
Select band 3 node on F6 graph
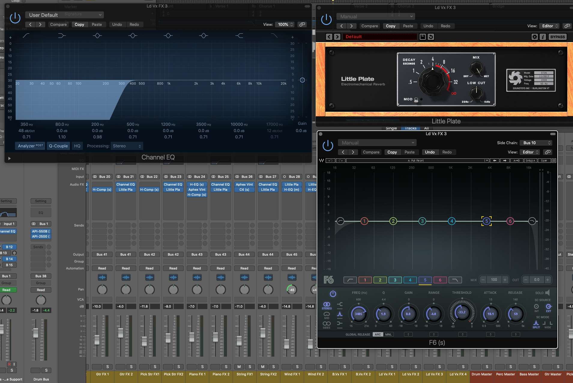[422, 221]
